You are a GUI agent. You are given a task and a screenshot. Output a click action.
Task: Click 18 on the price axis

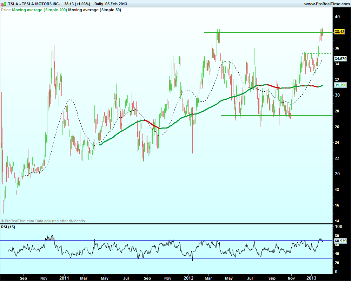[337, 190]
